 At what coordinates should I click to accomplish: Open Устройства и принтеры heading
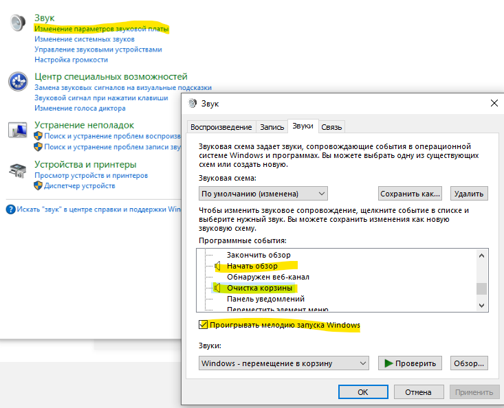tap(85, 165)
